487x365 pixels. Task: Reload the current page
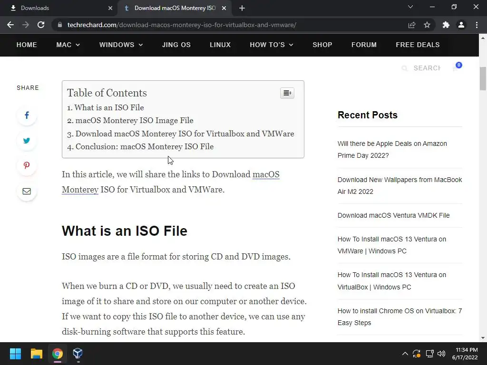41,25
